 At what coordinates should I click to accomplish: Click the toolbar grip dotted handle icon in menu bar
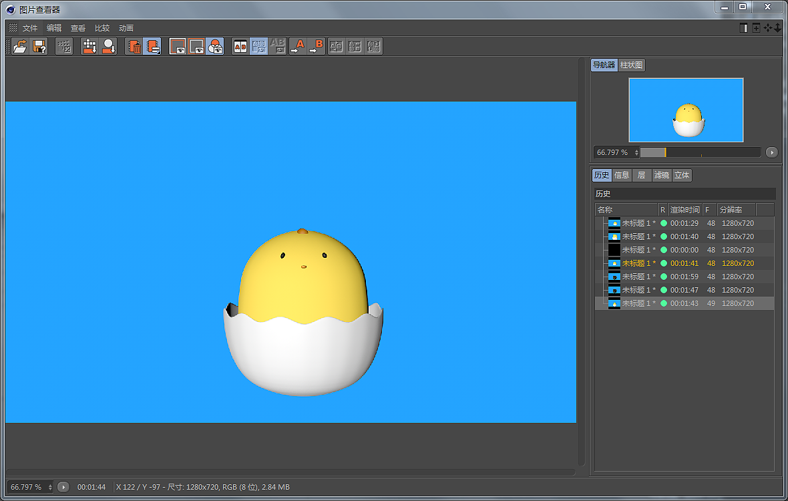[x=13, y=27]
